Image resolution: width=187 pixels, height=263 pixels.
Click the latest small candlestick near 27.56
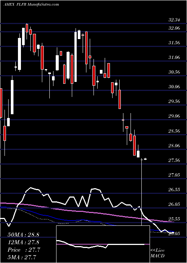click(x=145, y=159)
